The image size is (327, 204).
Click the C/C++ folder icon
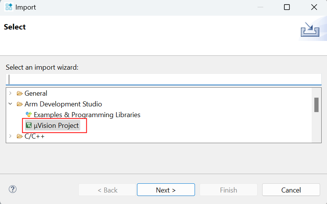tap(20, 136)
